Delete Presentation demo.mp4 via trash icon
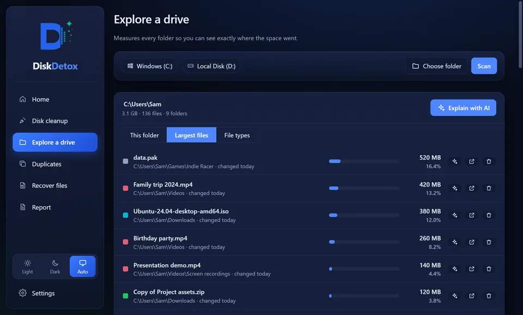This screenshot has width=523, height=315. [489, 269]
